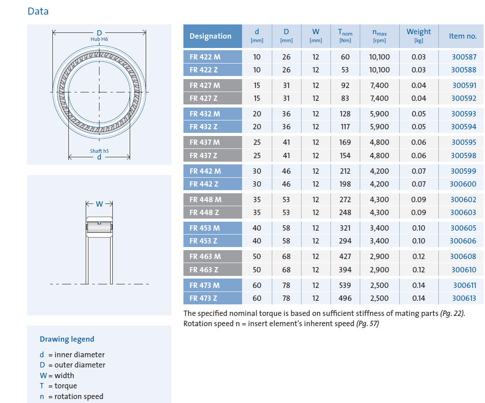Click item number 300594
This screenshot has width=485, height=403.
coord(463,127)
